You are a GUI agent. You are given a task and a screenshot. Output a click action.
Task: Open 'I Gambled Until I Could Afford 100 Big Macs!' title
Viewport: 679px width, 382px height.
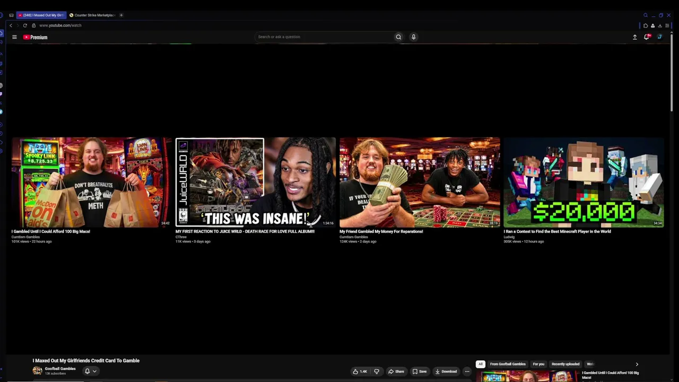pyautogui.click(x=51, y=231)
